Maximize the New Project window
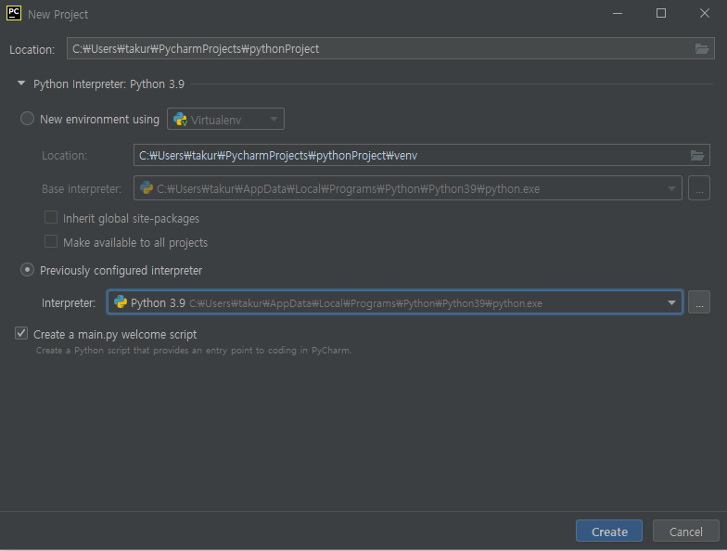 [x=660, y=13]
